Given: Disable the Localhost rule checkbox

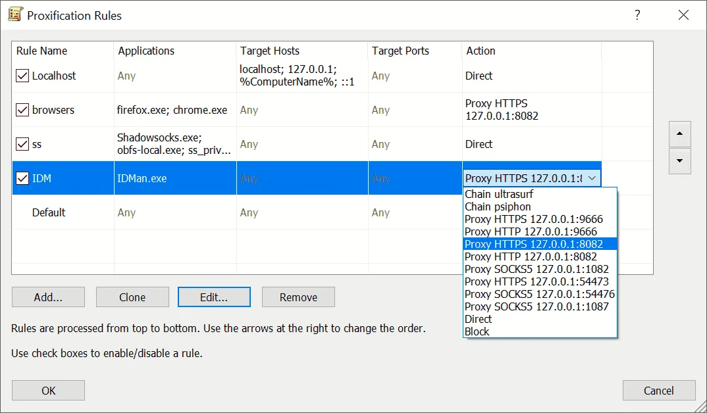Looking at the screenshot, I should (x=22, y=76).
